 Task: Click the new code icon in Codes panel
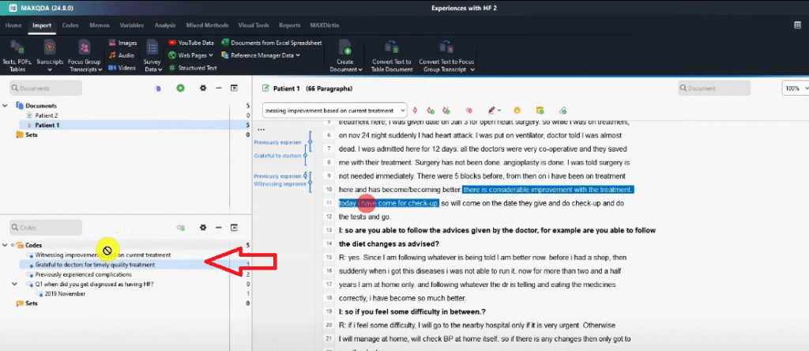click(x=181, y=228)
